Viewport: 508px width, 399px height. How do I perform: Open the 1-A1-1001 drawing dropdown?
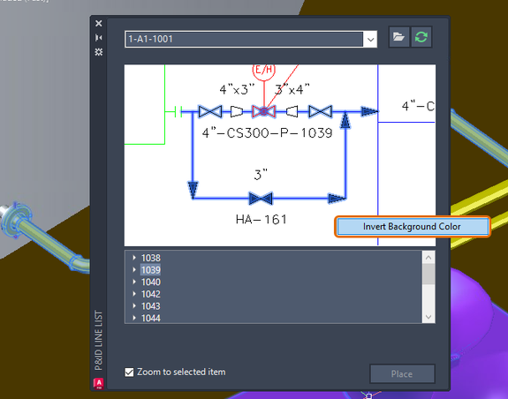tap(371, 40)
